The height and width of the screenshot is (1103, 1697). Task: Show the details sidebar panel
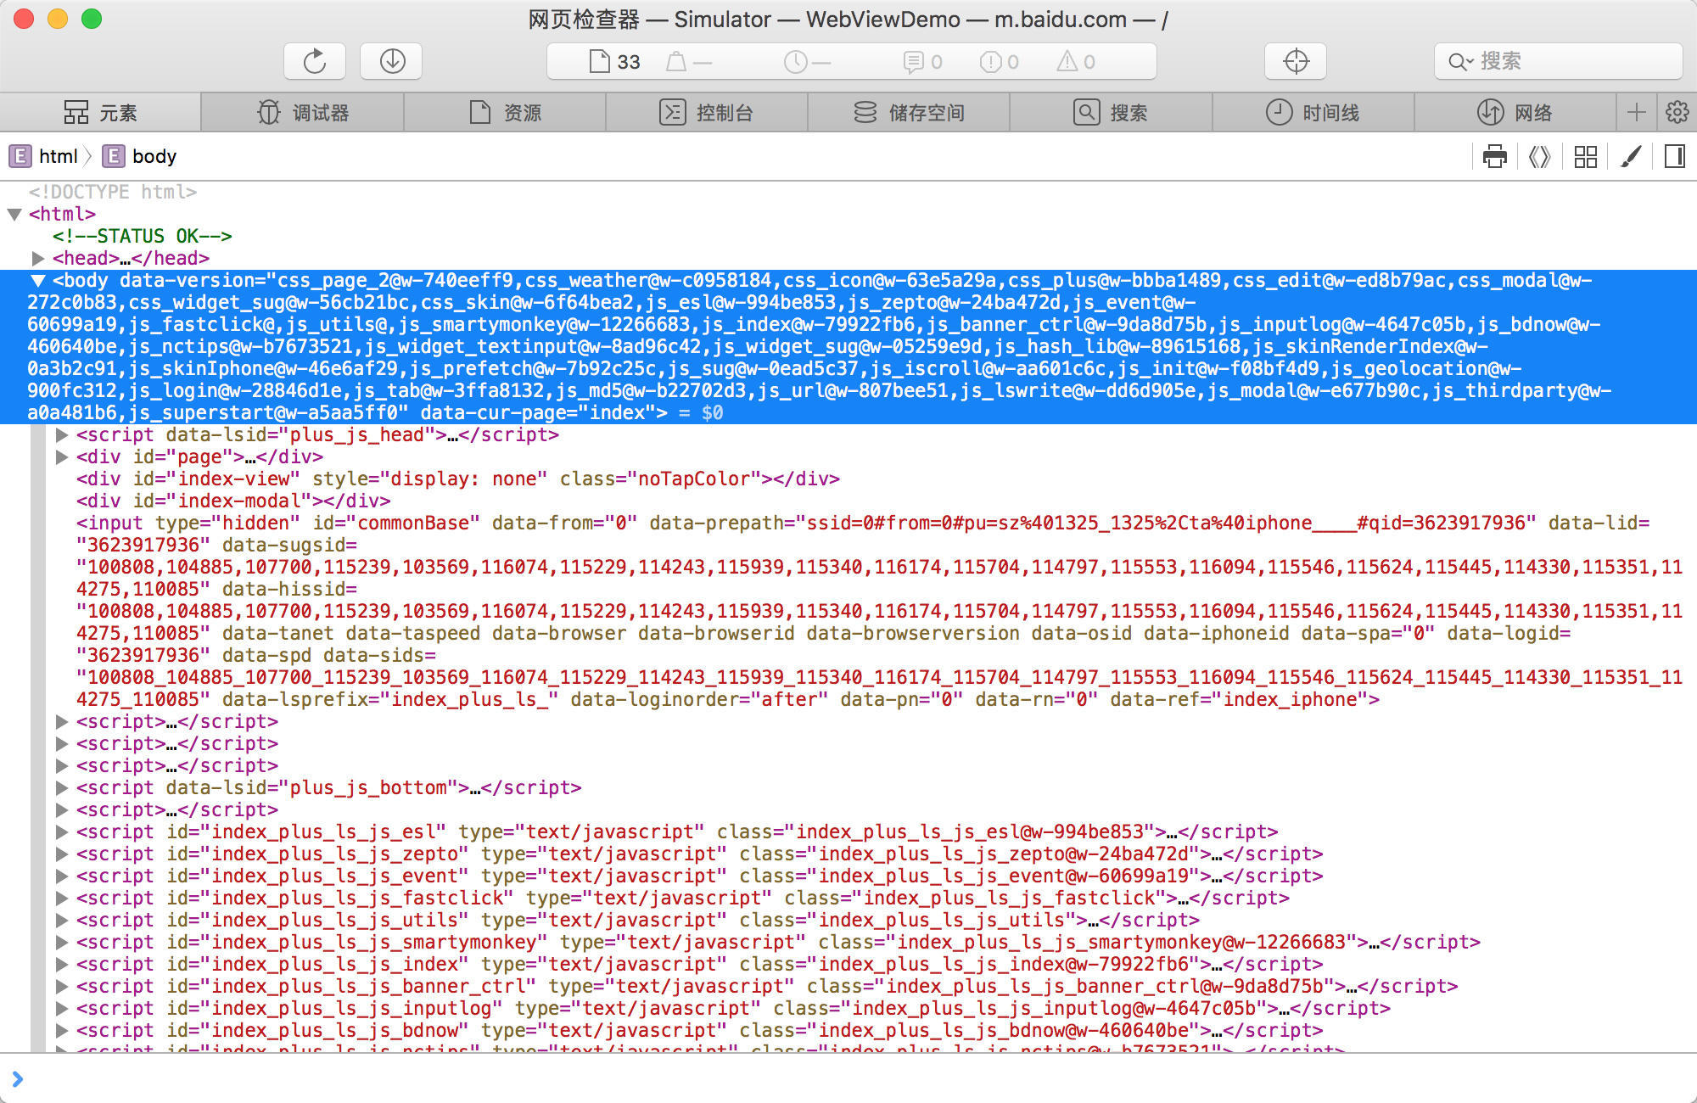(x=1675, y=156)
